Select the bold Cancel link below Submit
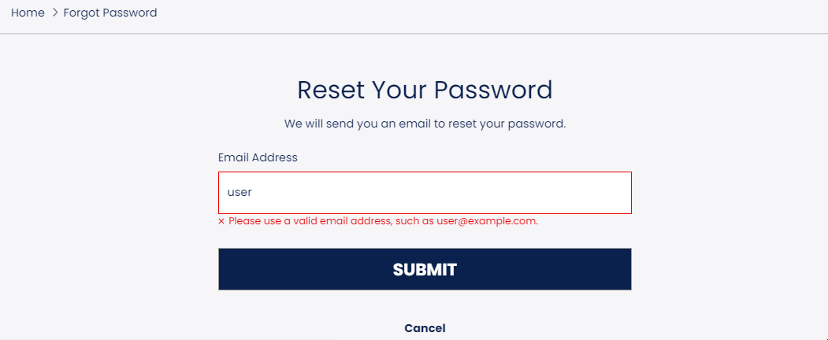Image resolution: width=828 pixels, height=340 pixels. [425, 328]
